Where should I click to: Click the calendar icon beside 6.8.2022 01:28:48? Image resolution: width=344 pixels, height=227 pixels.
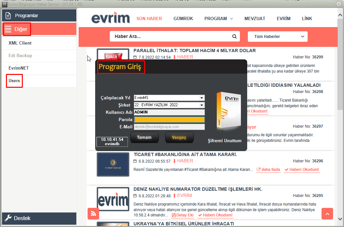point(135,196)
